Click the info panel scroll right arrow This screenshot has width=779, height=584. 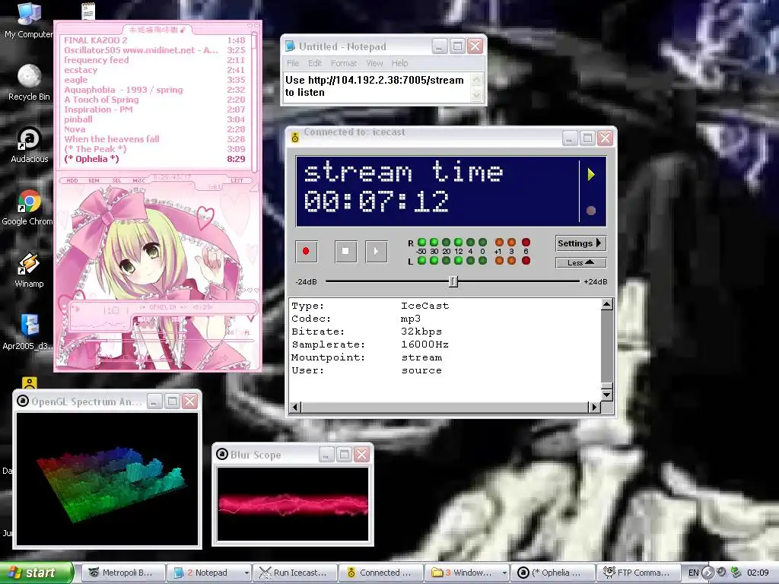[x=593, y=408]
